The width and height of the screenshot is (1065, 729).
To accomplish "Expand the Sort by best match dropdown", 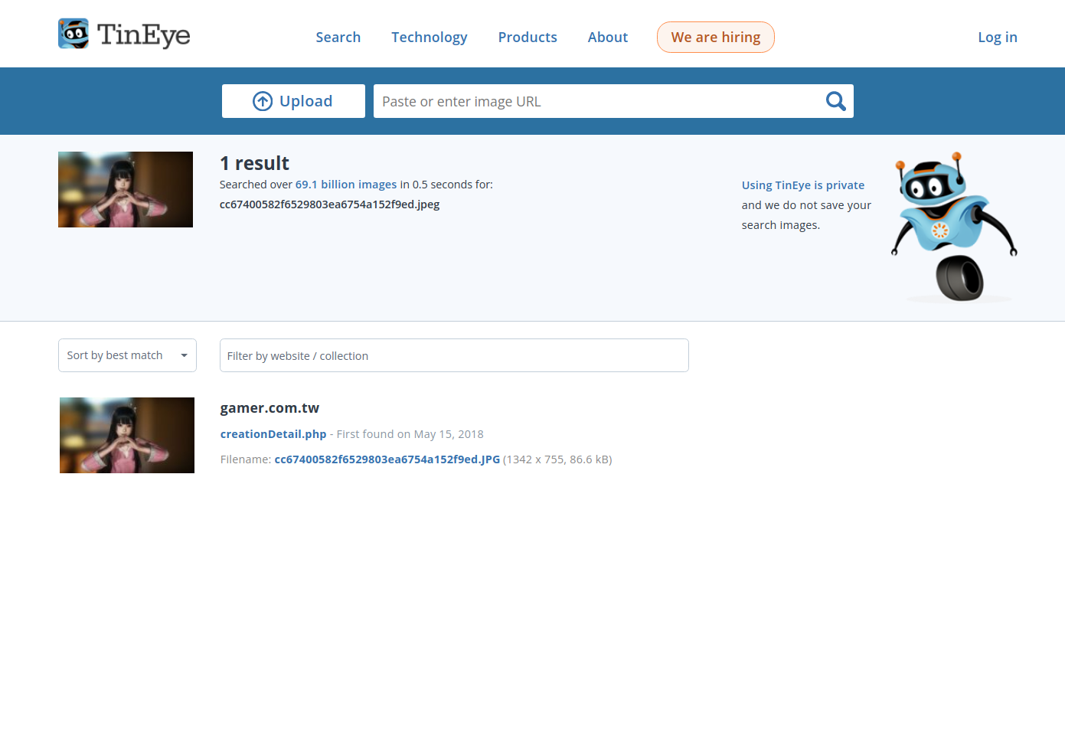I will tap(127, 355).
